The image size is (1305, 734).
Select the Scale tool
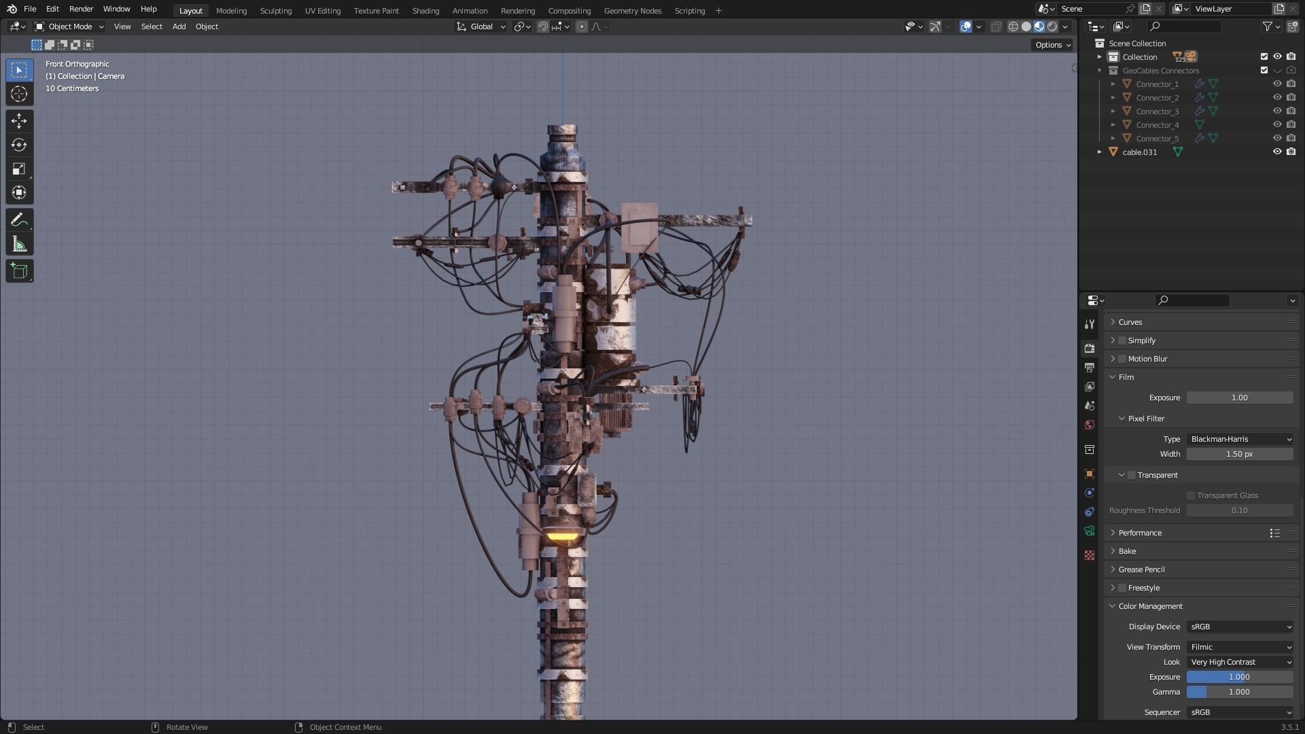point(19,169)
